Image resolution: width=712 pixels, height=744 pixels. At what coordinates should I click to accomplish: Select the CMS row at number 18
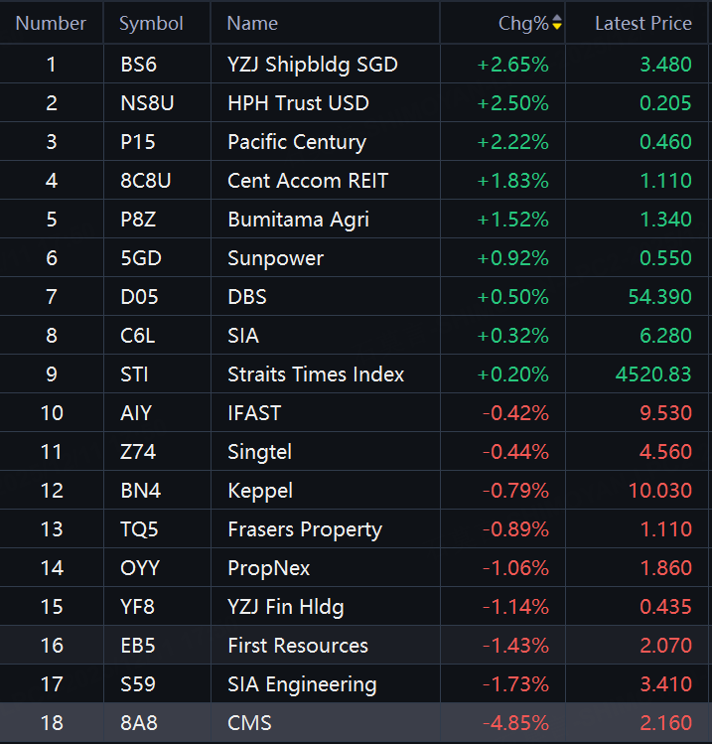tap(249, 723)
